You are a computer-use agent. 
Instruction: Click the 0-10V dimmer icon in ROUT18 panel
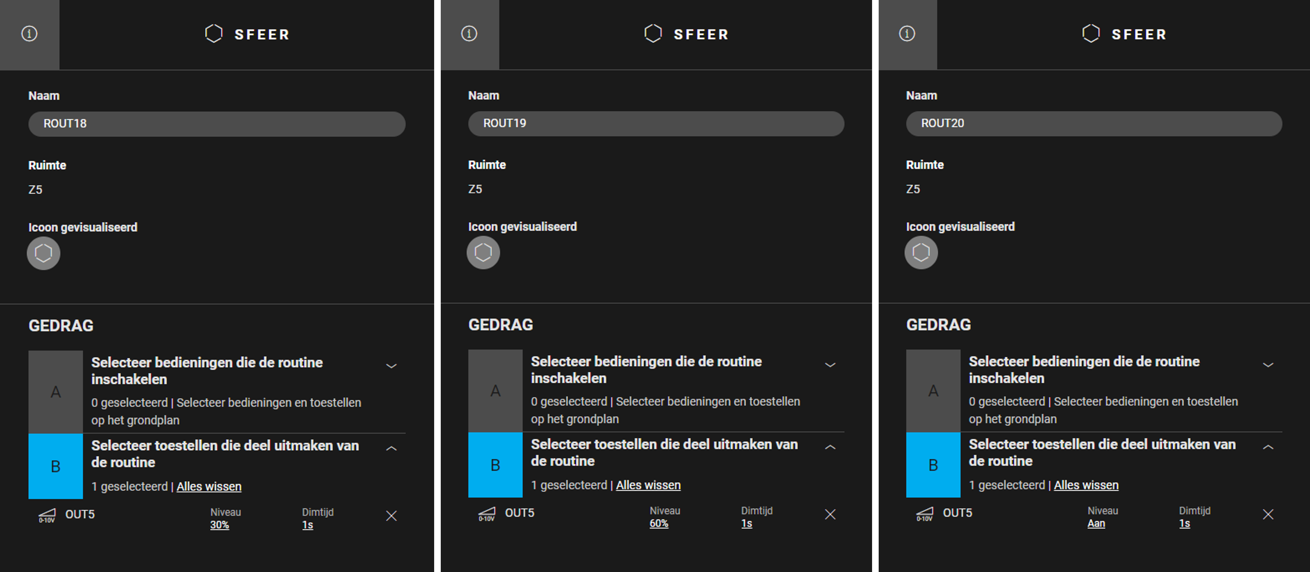47,515
